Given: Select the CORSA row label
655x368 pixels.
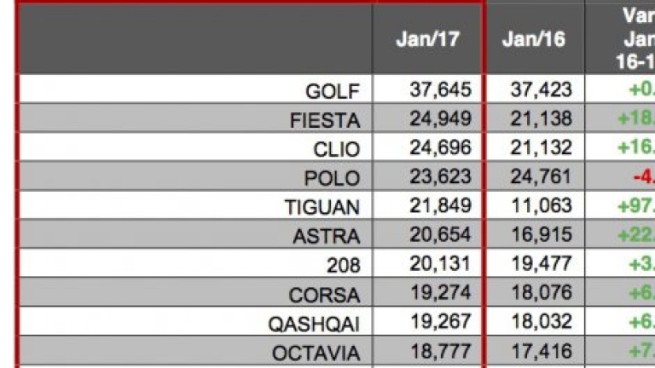Looking at the screenshot, I should [324, 295].
